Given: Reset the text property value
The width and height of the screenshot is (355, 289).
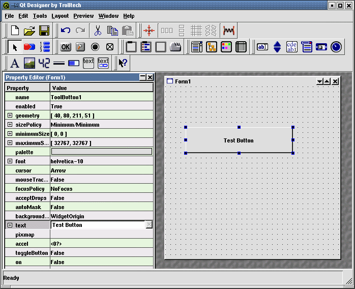Looking at the screenshot, I should [x=149, y=225].
